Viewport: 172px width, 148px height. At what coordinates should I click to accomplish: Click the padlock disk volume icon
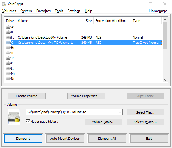tap(14, 117)
